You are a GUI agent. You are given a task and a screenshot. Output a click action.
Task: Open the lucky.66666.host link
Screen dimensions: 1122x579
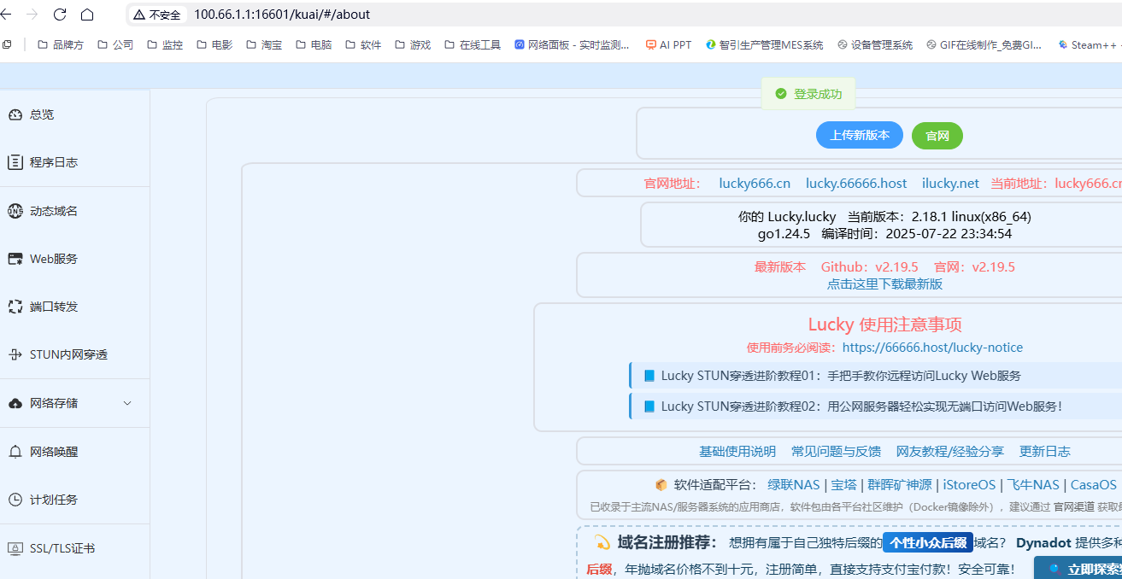click(x=856, y=183)
